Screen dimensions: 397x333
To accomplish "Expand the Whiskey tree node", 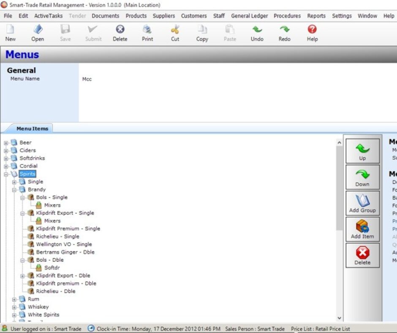I will click(15, 307).
